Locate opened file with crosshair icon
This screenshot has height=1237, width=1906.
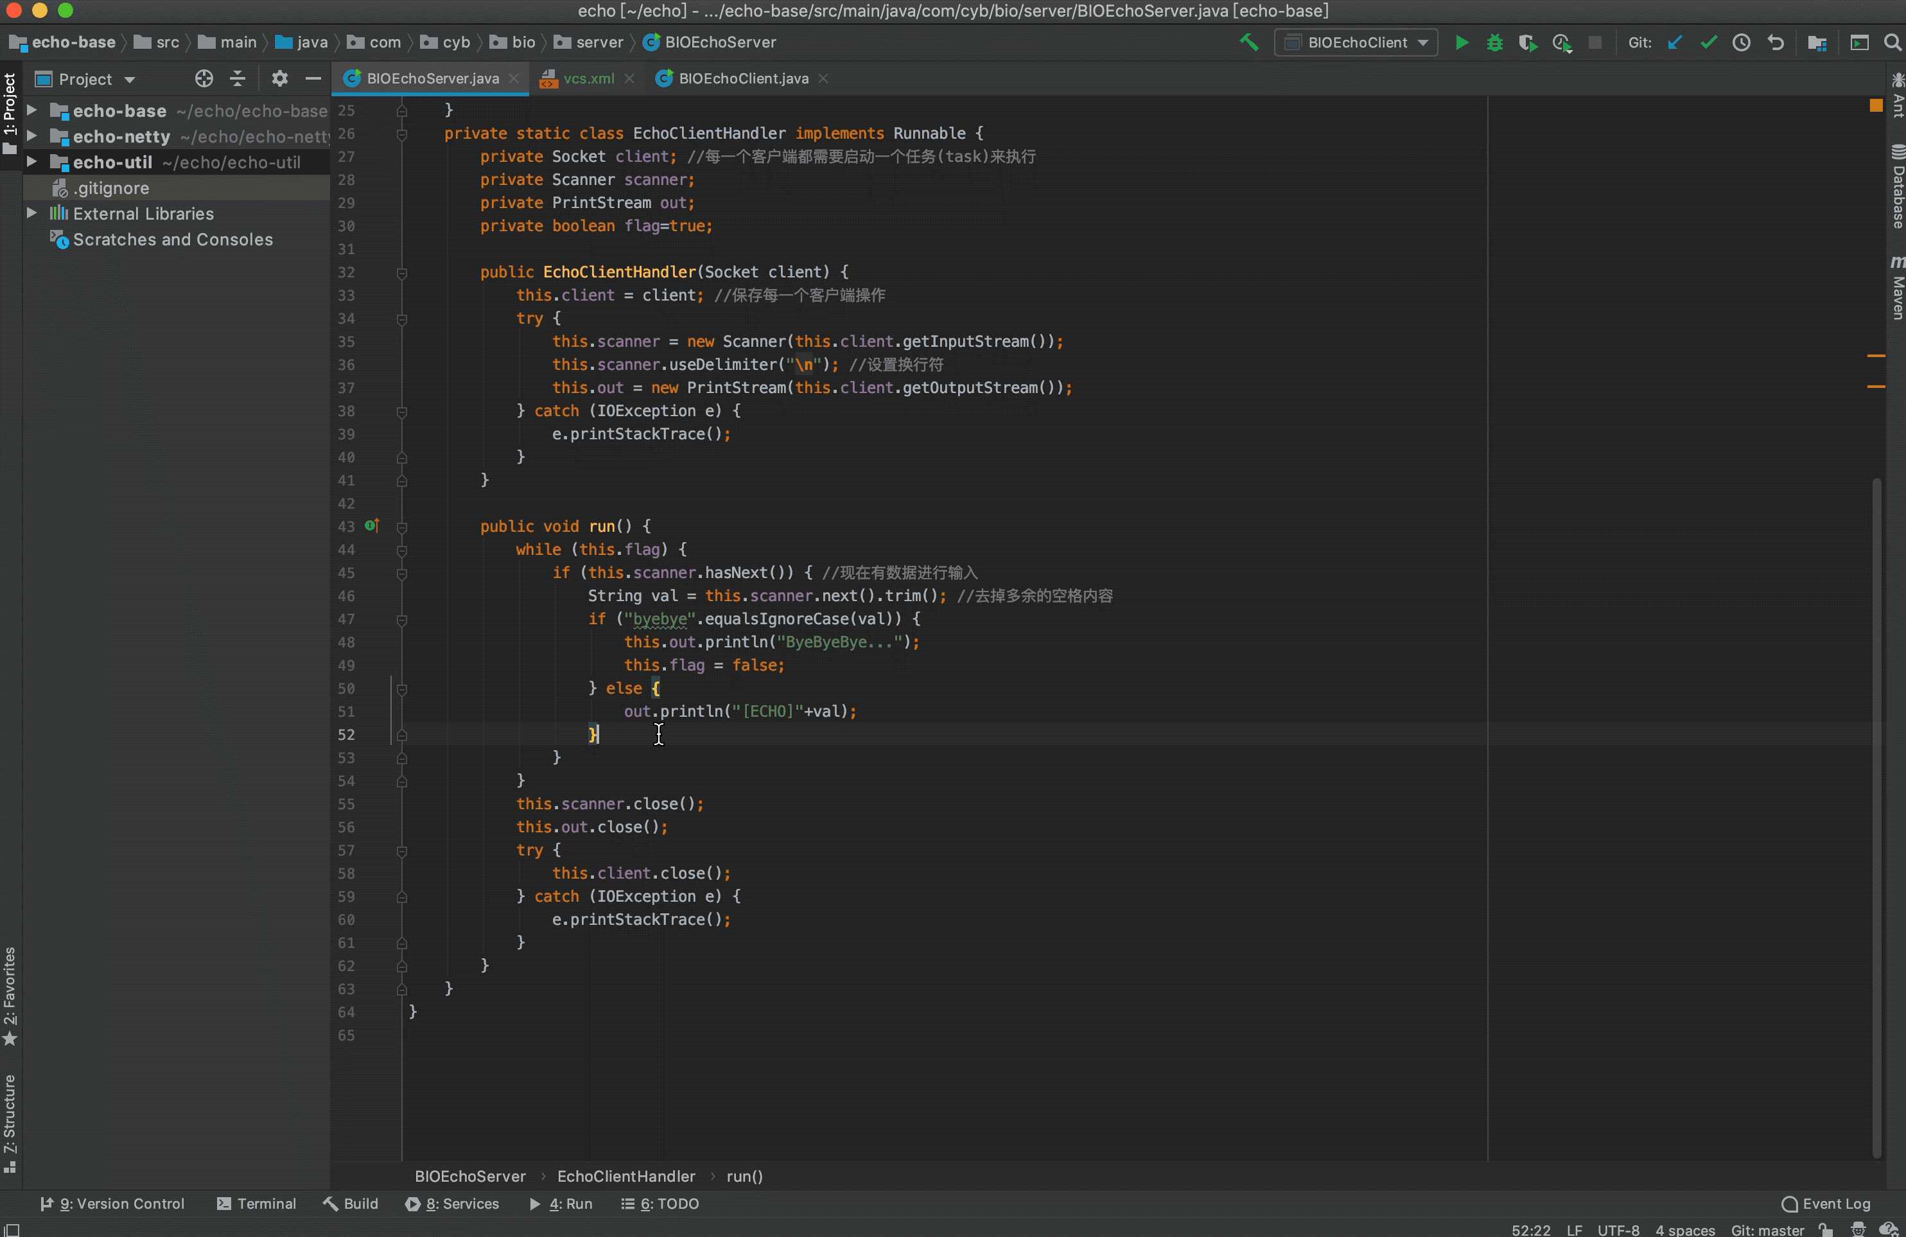(204, 78)
